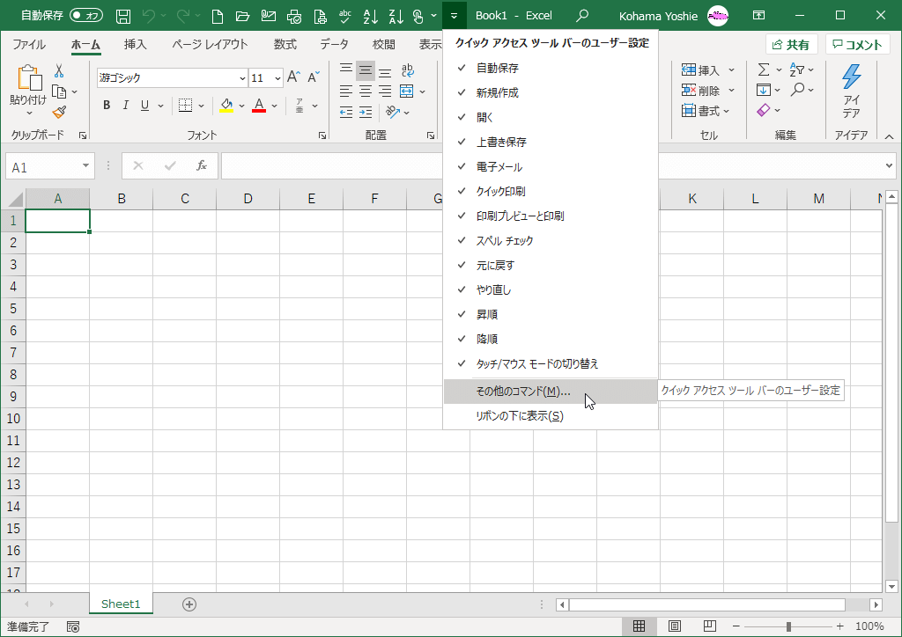Click Decrease Font Size icon
The width and height of the screenshot is (902, 637).
(x=314, y=77)
